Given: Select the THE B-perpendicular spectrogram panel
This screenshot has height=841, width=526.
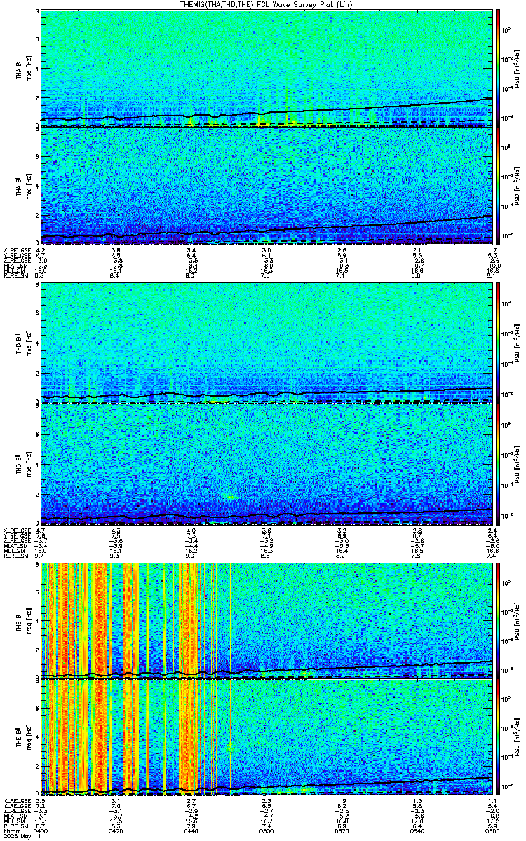Looking at the screenshot, I should [267, 620].
